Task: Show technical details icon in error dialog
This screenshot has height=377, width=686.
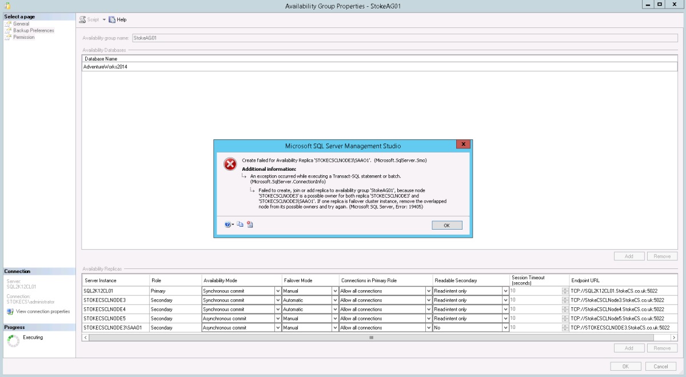Action: click(x=250, y=224)
